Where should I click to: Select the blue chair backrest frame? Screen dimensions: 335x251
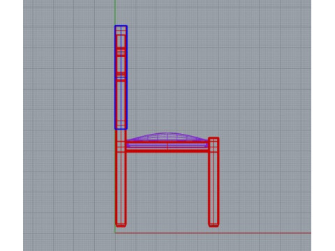click(x=121, y=77)
